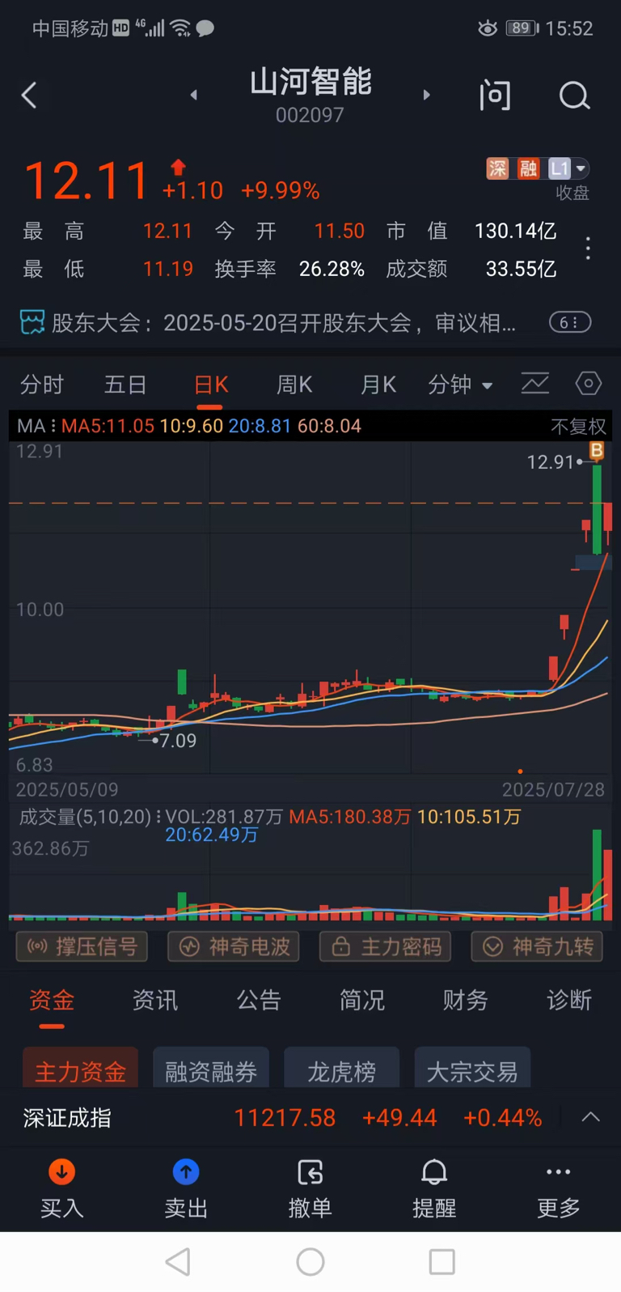621x1292 pixels.
Task: Tap 成交额 33.55亿 value
Action: point(521,269)
